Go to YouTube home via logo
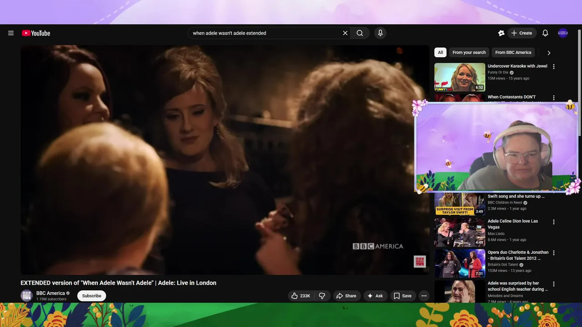Image resolution: width=582 pixels, height=327 pixels. tap(36, 33)
